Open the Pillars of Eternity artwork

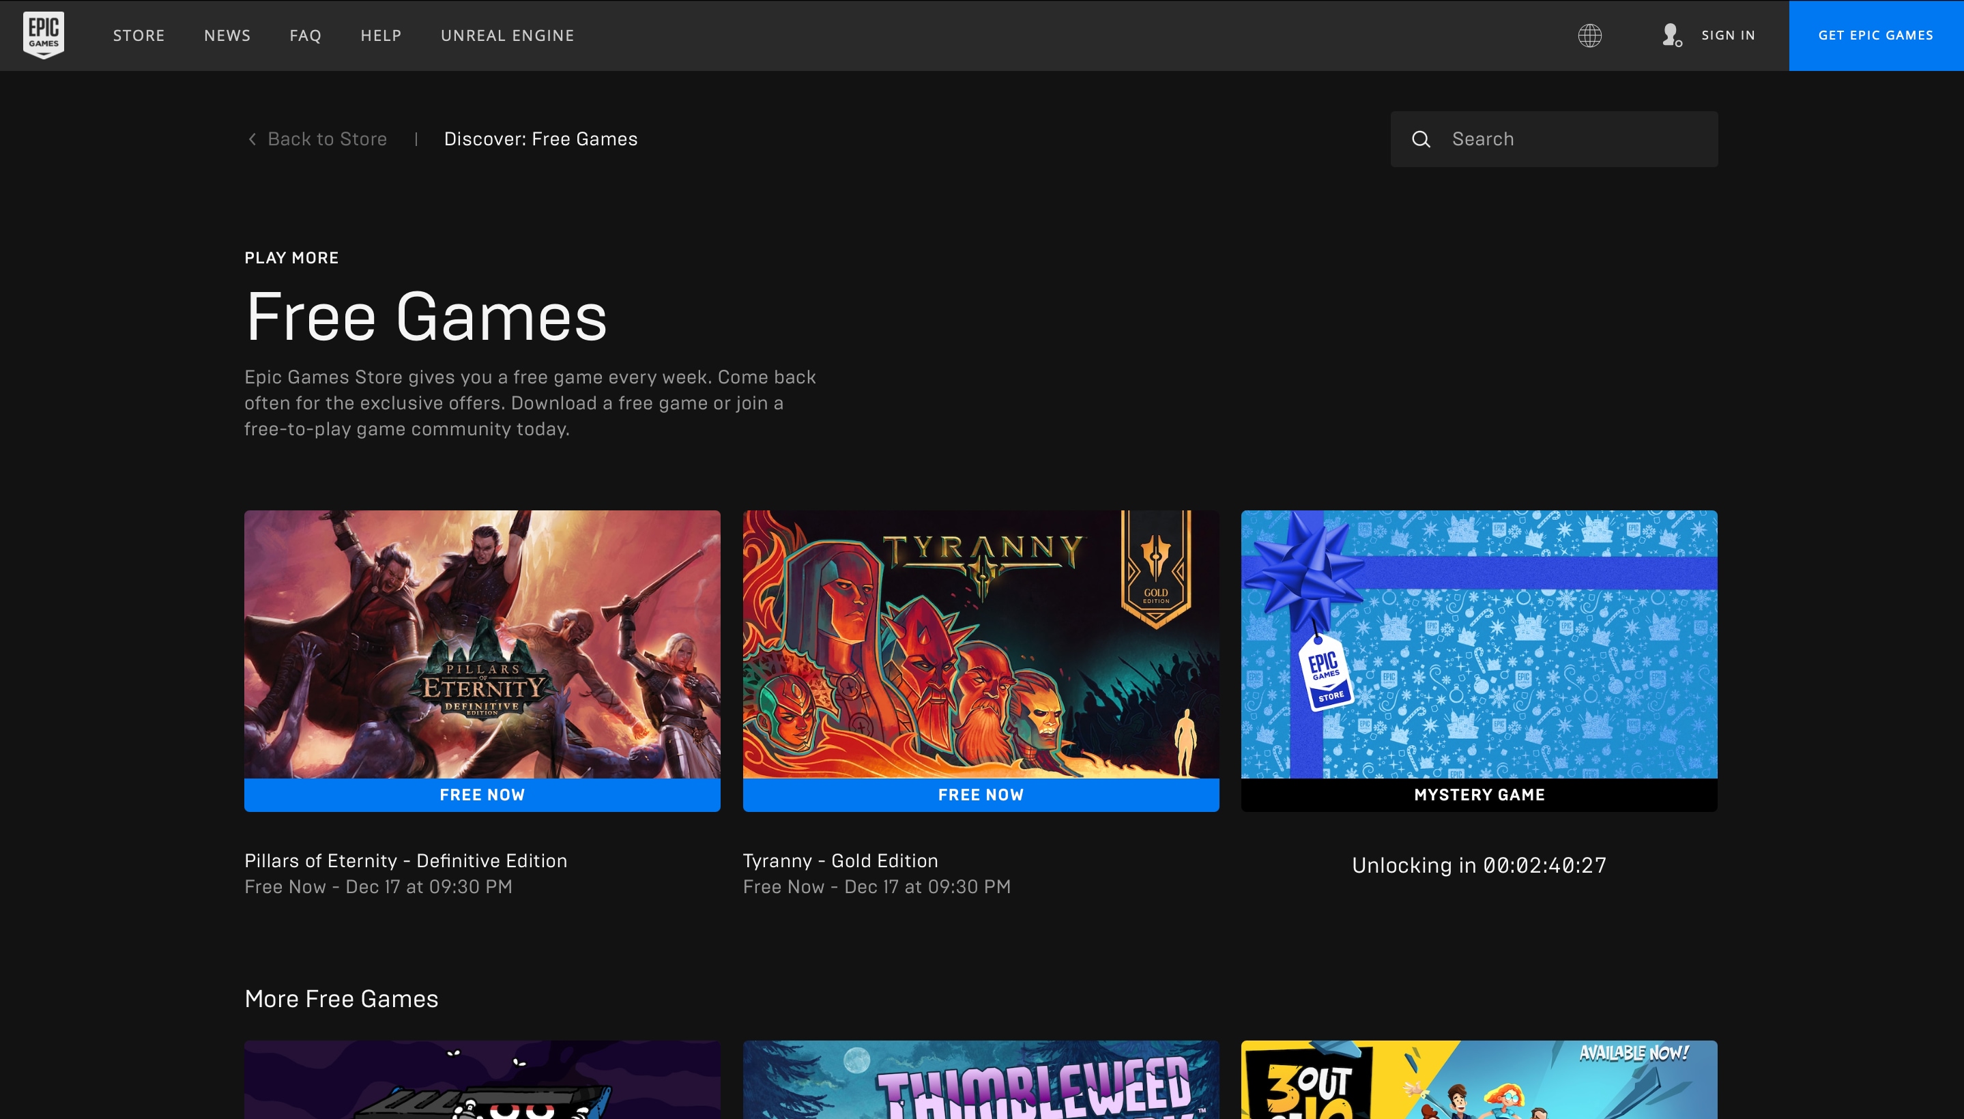click(482, 644)
